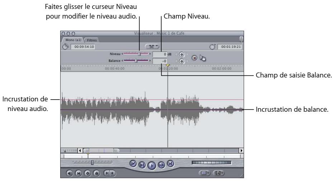Click the Niveau dB value field
The image size is (334, 181).
[x=160, y=54]
